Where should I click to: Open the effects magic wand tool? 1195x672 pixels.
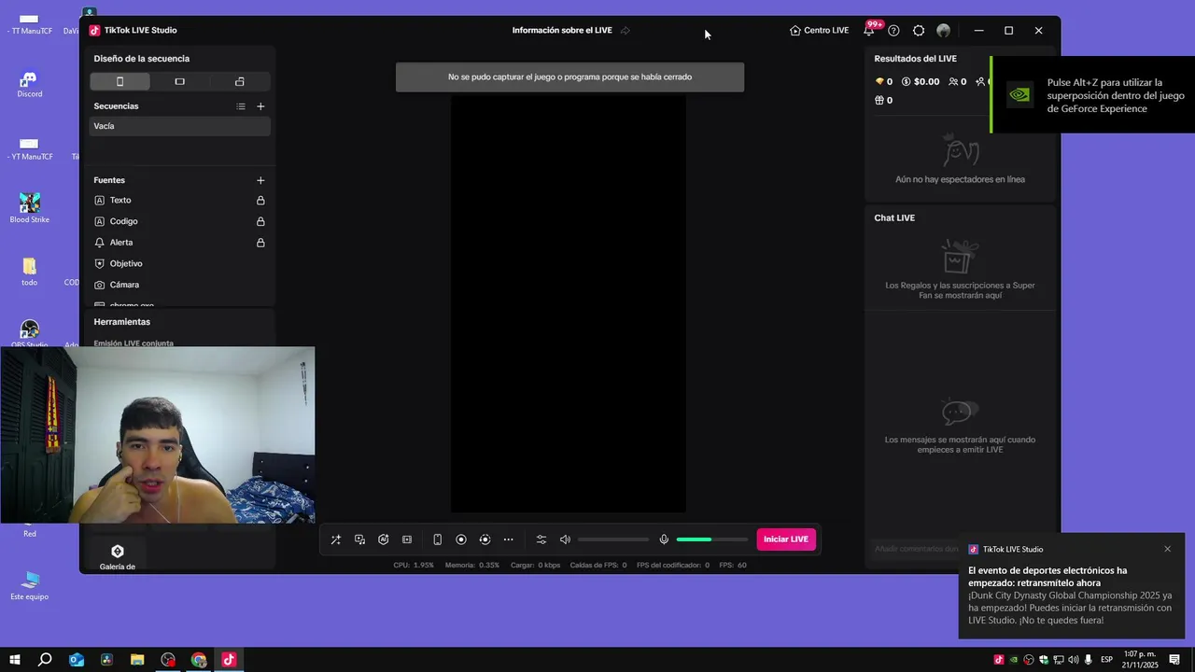click(x=335, y=539)
